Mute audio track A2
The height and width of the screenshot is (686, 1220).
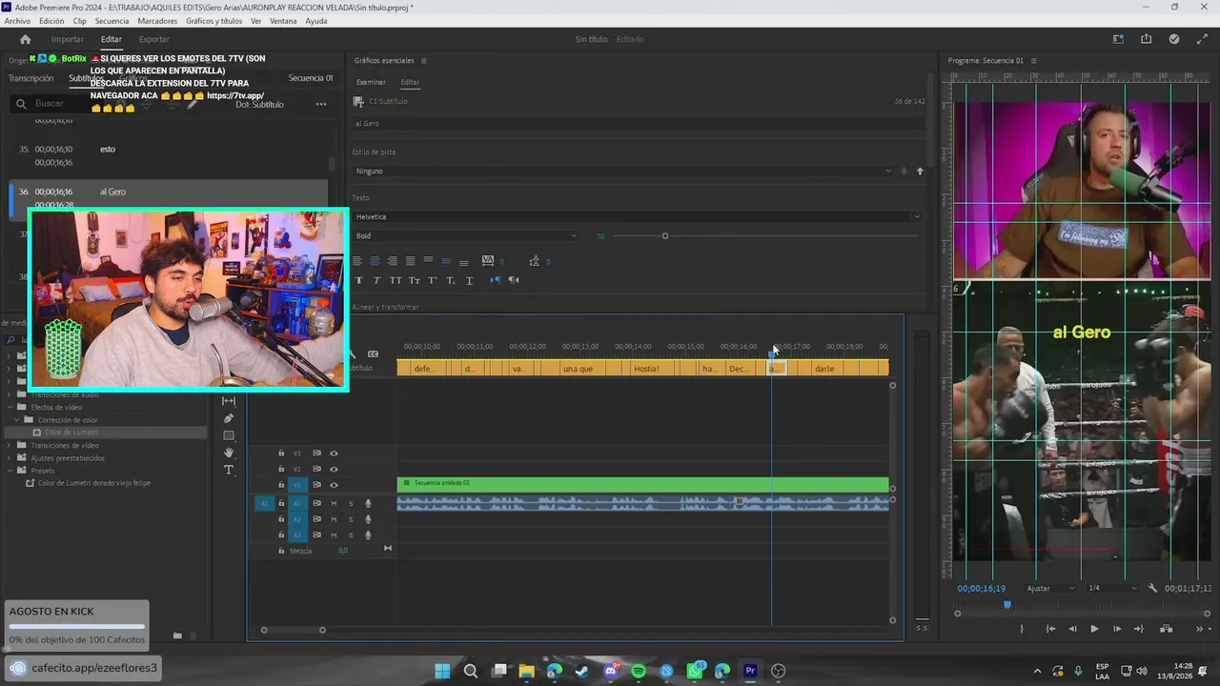tap(334, 519)
